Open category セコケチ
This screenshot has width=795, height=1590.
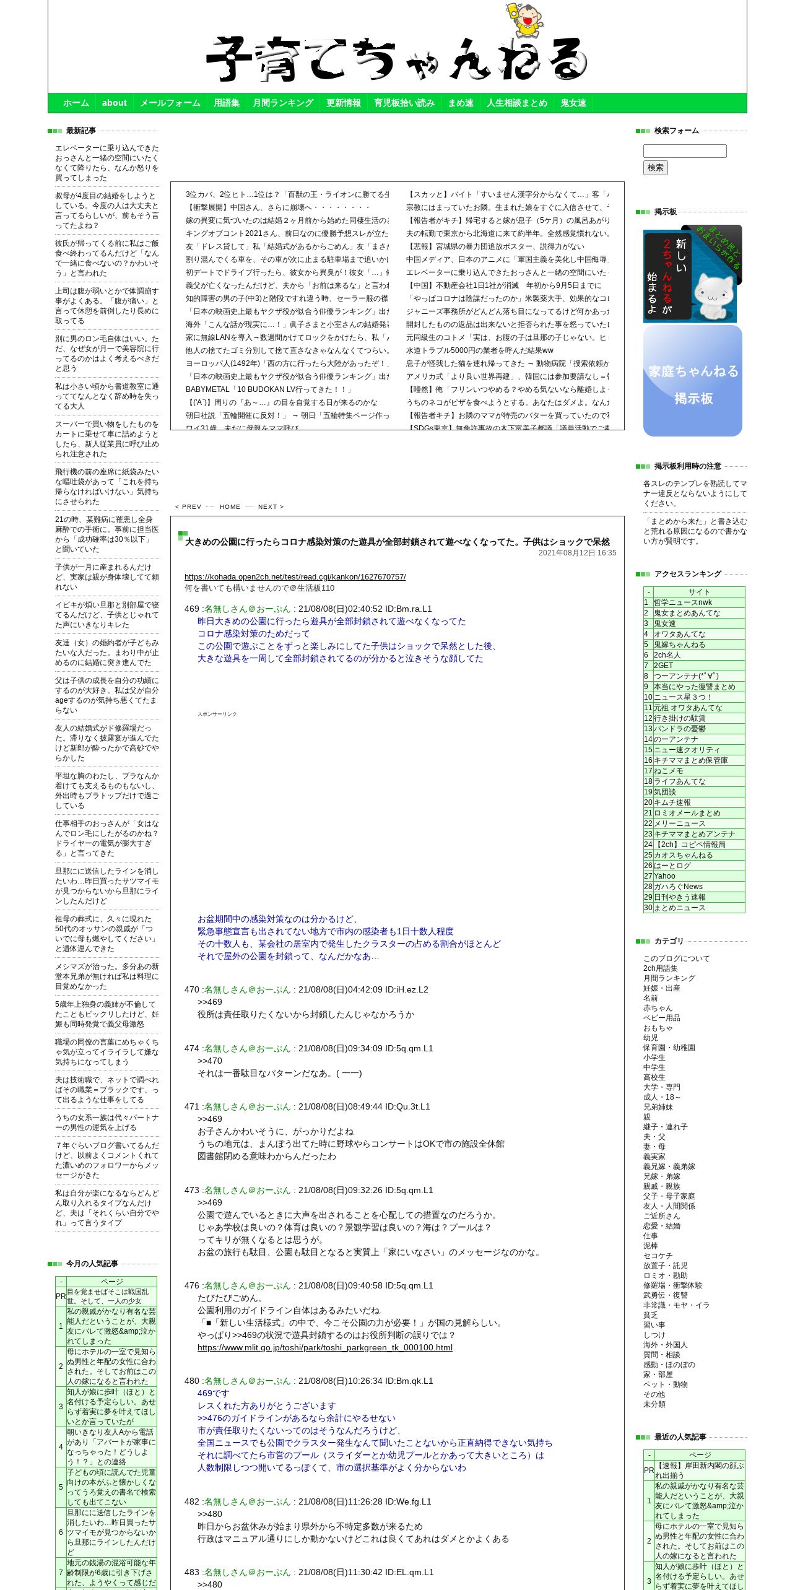pos(658,1256)
